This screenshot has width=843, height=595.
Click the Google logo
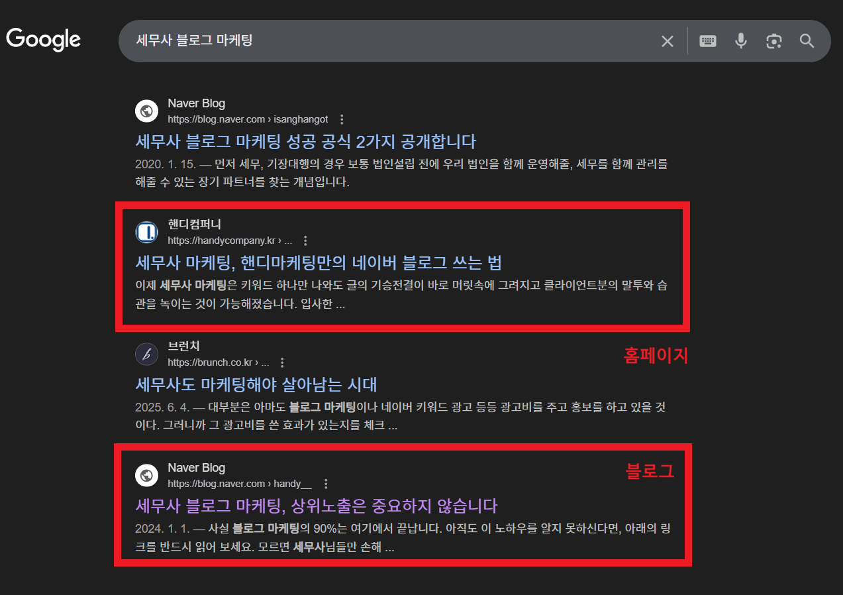pyautogui.click(x=44, y=39)
